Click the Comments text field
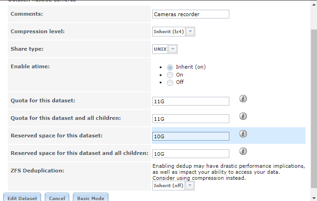The height and width of the screenshot is (201, 317). (x=190, y=14)
